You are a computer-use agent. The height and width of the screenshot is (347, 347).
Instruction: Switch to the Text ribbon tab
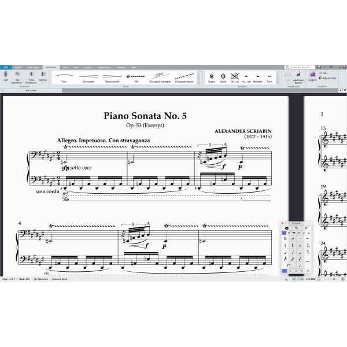click(x=65, y=67)
